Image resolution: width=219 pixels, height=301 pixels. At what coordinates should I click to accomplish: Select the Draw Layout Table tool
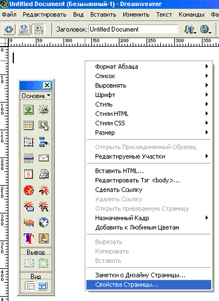coord(44,263)
